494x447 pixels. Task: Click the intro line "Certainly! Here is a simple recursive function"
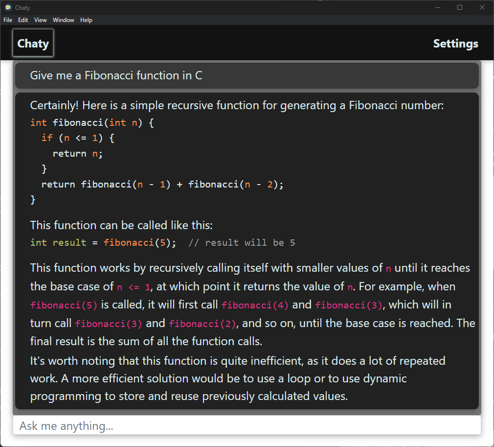pyautogui.click(x=237, y=105)
